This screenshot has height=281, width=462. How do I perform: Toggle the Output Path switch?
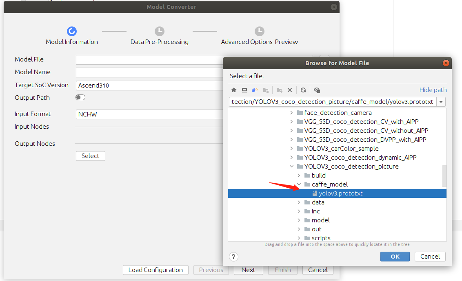tap(80, 97)
